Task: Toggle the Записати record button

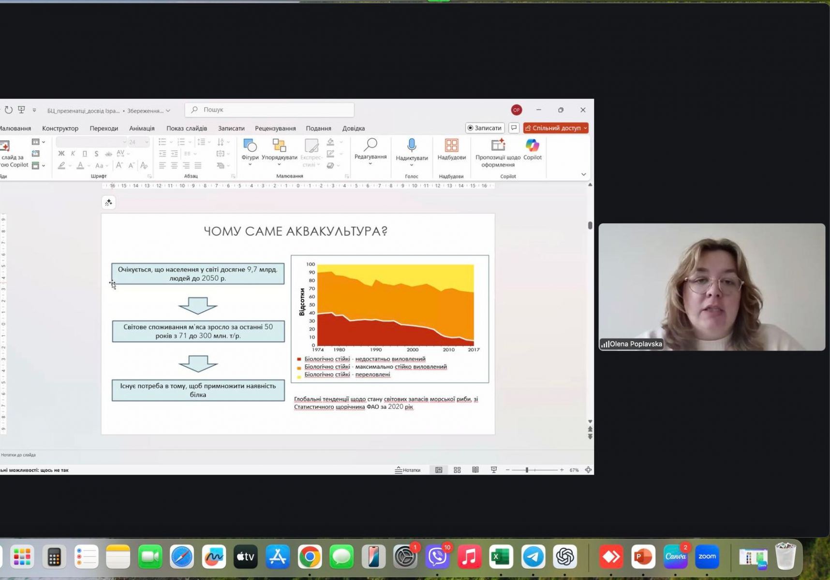Action: pos(484,128)
